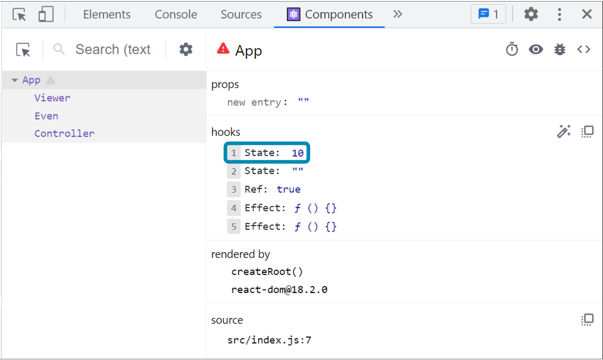Screen dimensions: 603x360
Task: Toggle DevTools inspect element mode
Action: click(x=19, y=14)
